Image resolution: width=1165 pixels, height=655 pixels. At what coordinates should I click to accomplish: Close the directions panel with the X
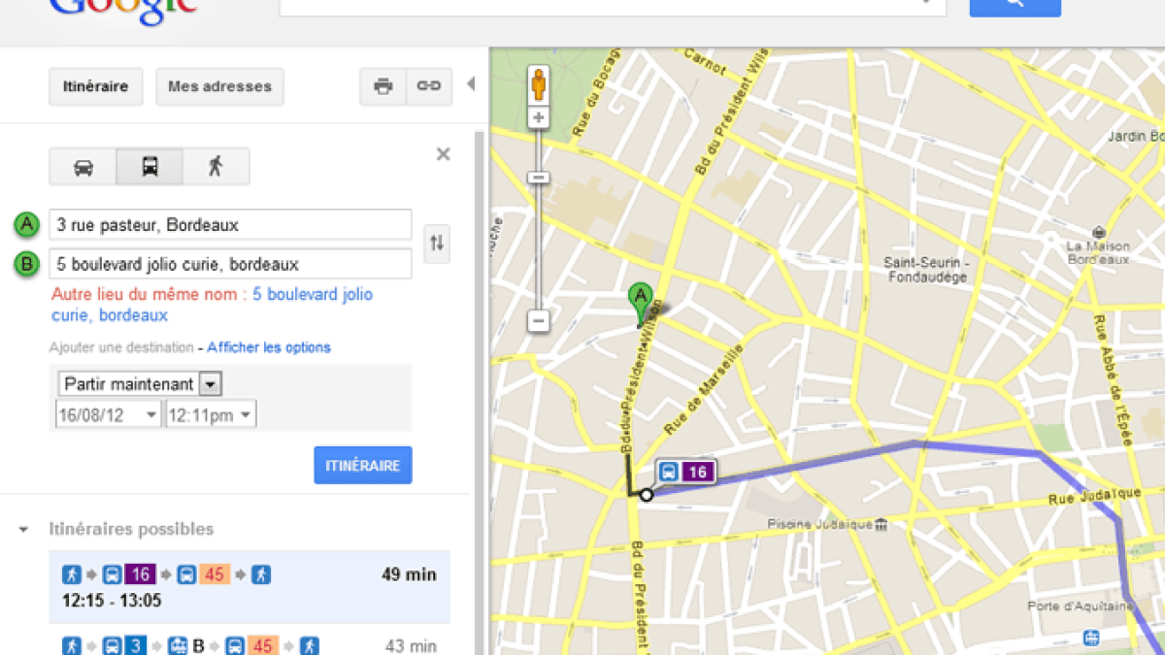443,154
